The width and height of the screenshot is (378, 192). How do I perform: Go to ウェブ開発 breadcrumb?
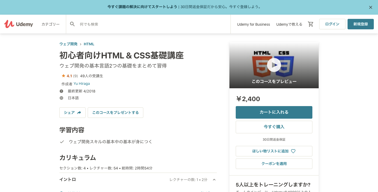[69, 44]
